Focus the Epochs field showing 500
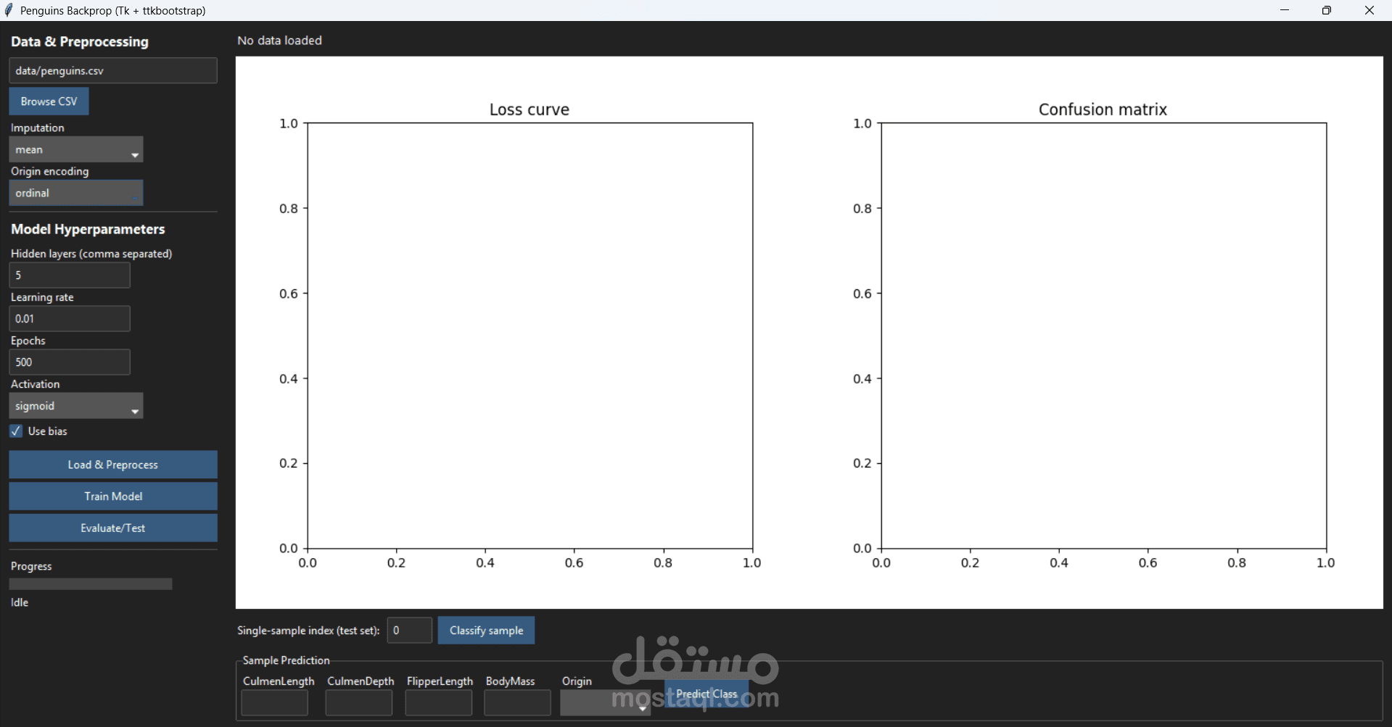Image resolution: width=1392 pixels, height=727 pixels. pos(70,362)
